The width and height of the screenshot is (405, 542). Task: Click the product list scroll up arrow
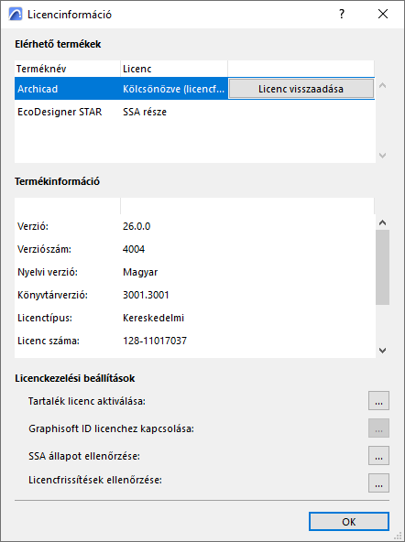[382, 85]
